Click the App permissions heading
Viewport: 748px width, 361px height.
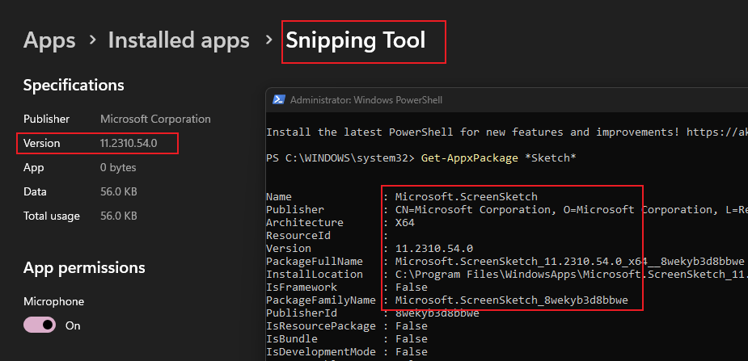tap(84, 267)
